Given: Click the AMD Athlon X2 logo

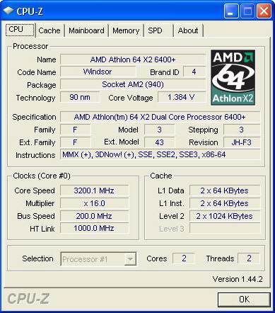Looking at the screenshot, I should [x=233, y=77].
